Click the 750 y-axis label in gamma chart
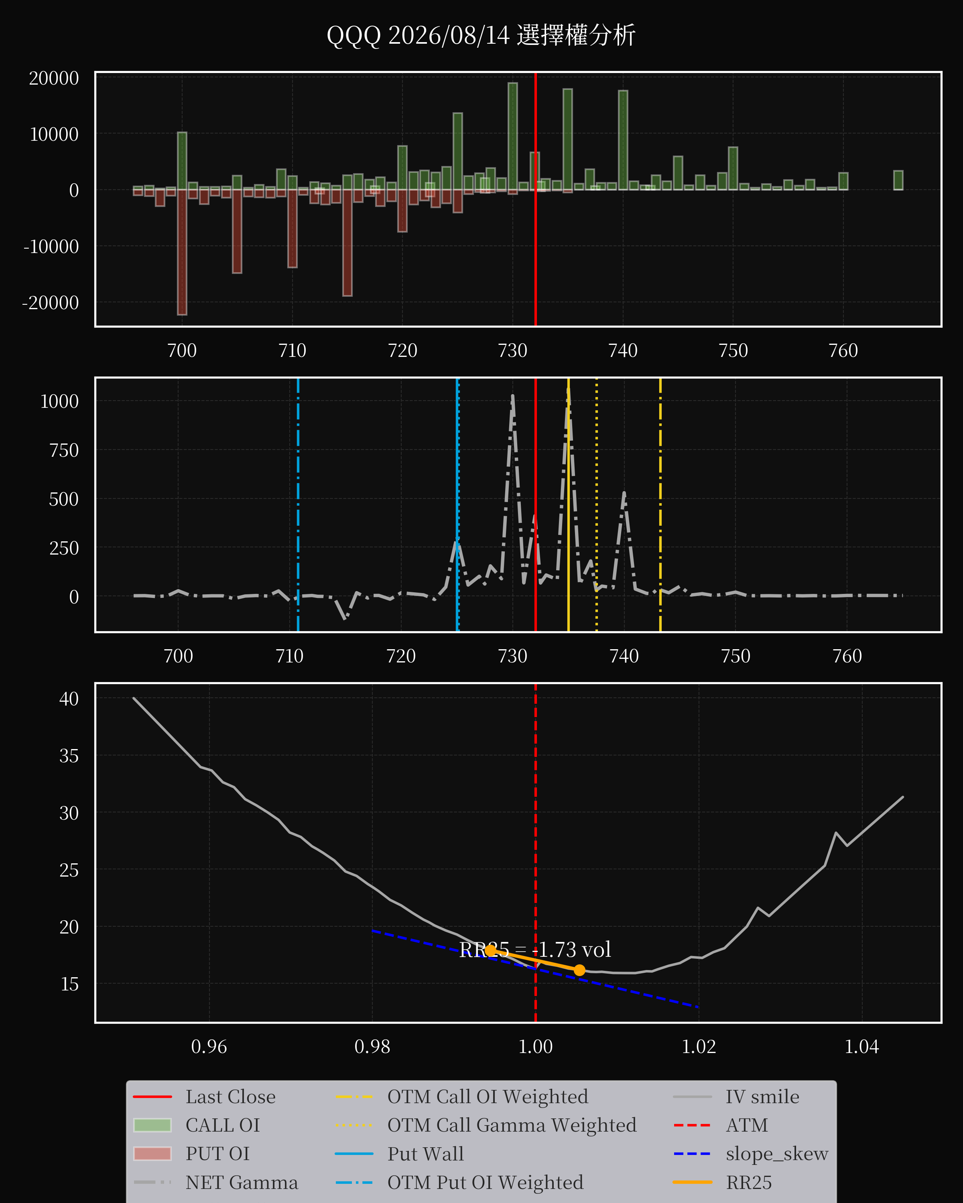 (64, 450)
